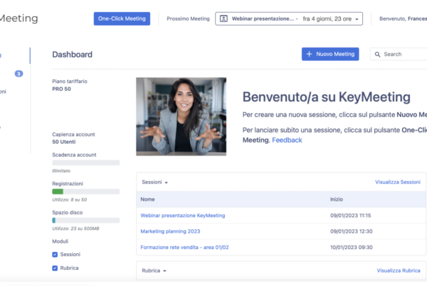Open the Visualizza Sessioni link
427x286 pixels.
tap(398, 182)
